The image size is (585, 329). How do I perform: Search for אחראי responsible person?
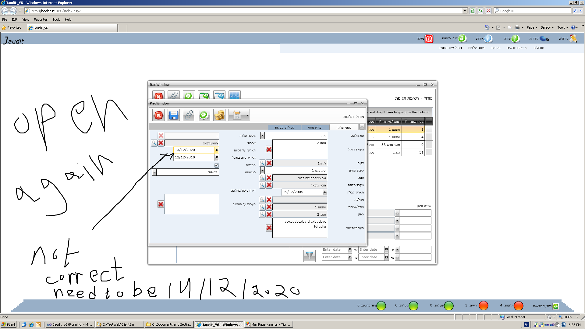click(x=154, y=143)
